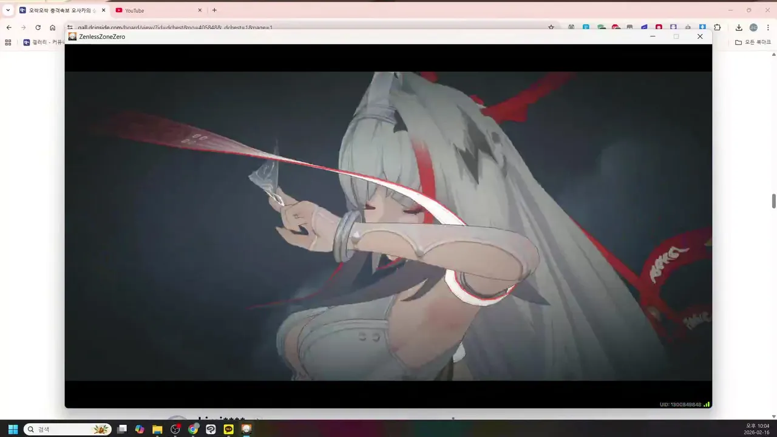Click the green network signal indicator

coord(707,404)
